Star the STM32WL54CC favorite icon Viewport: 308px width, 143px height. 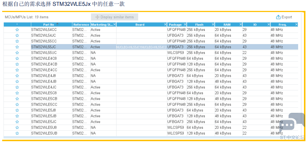click(17, 30)
